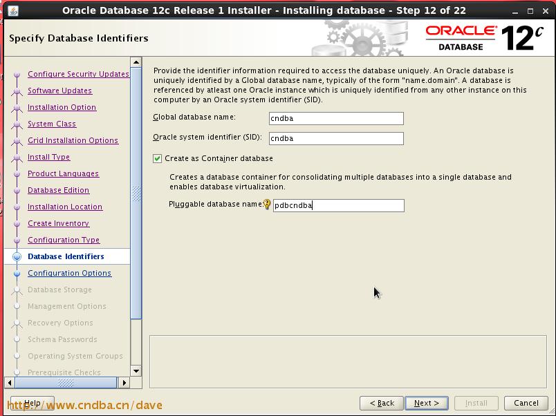
Task: Click the Oracle system identifier SID field
Action: 336,138
